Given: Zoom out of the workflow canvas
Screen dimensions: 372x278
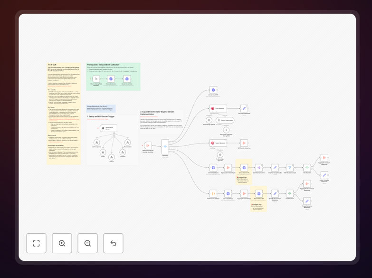Looking at the screenshot, I should coord(87,243).
